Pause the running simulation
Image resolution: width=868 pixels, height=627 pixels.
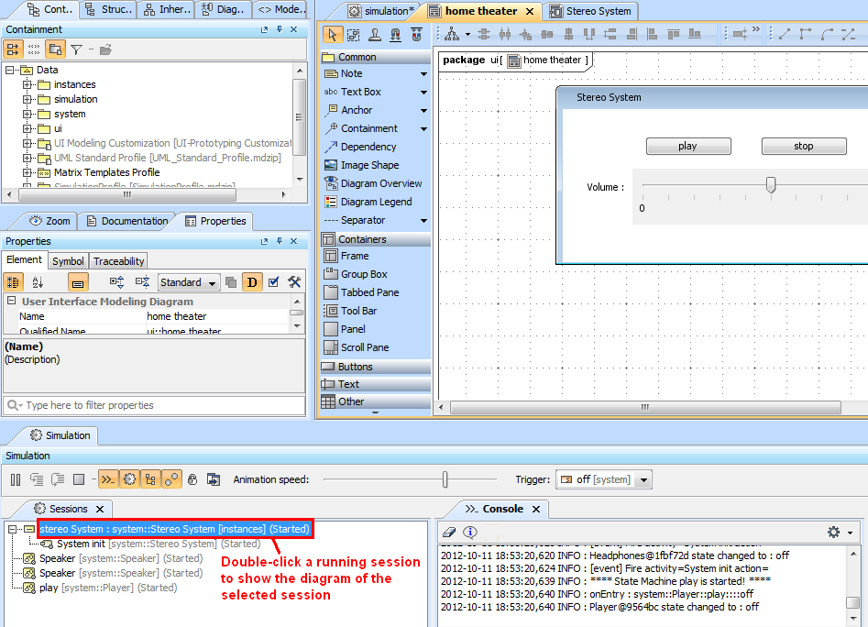(x=16, y=478)
